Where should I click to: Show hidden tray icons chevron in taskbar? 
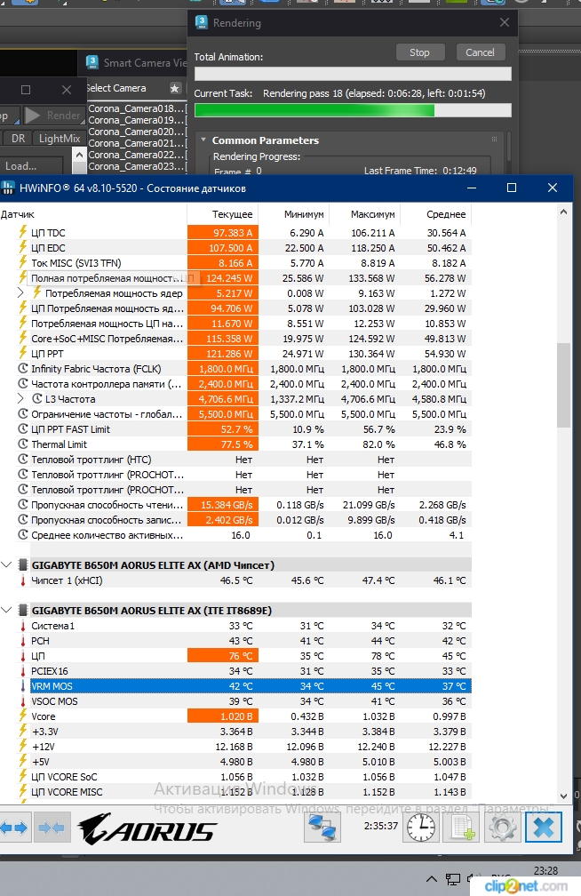[x=432, y=879]
